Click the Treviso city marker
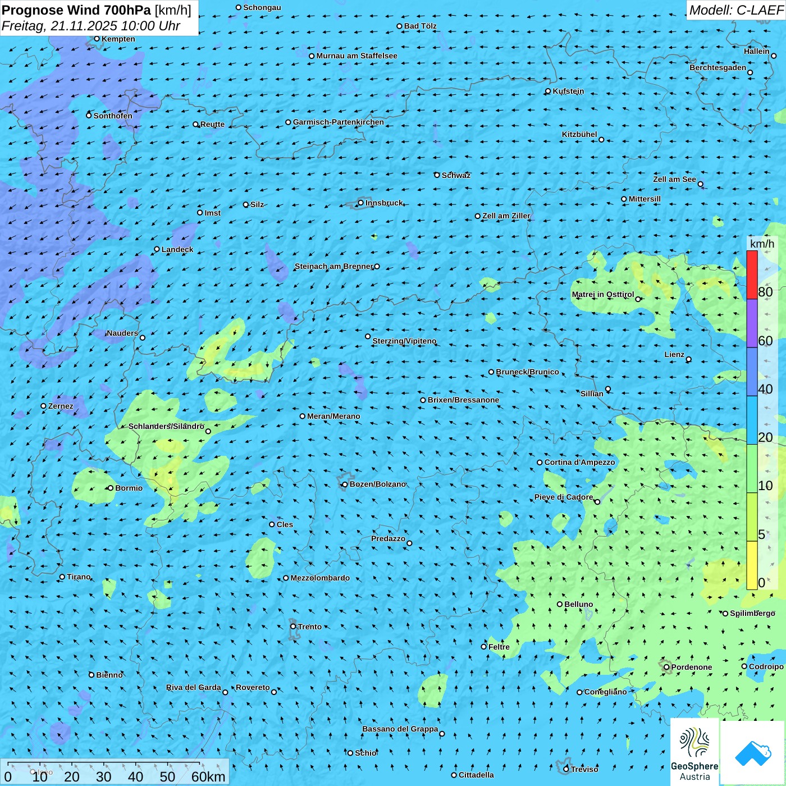 (x=566, y=769)
